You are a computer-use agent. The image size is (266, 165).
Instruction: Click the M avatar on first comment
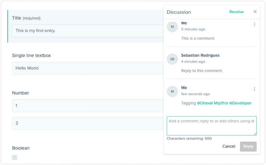click(x=172, y=27)
